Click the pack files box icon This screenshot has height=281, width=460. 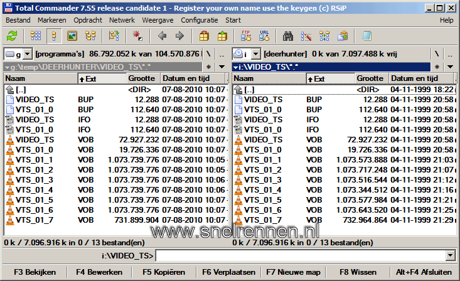(x=204, y=36)
